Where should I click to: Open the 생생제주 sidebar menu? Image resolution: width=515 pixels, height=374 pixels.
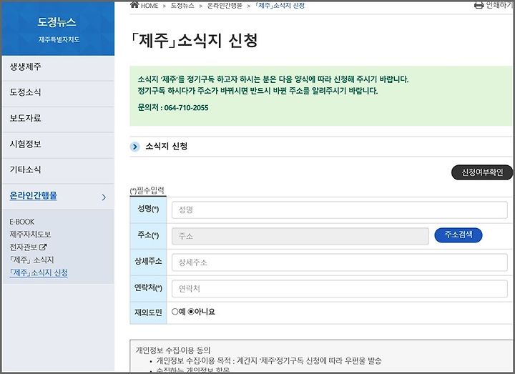58,67
